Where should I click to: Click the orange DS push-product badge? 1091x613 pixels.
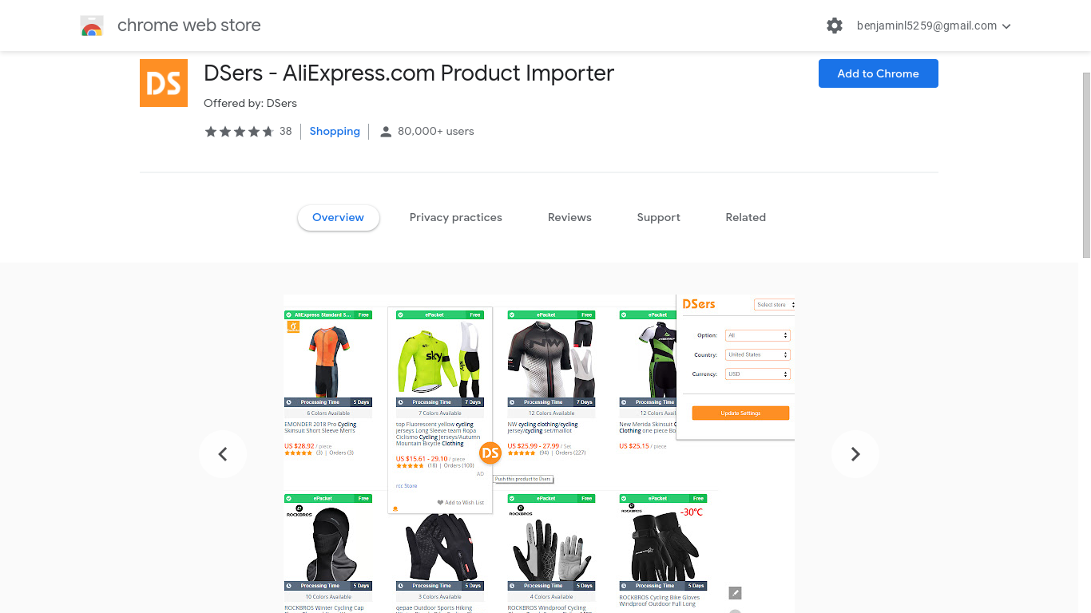click(490, 453)
